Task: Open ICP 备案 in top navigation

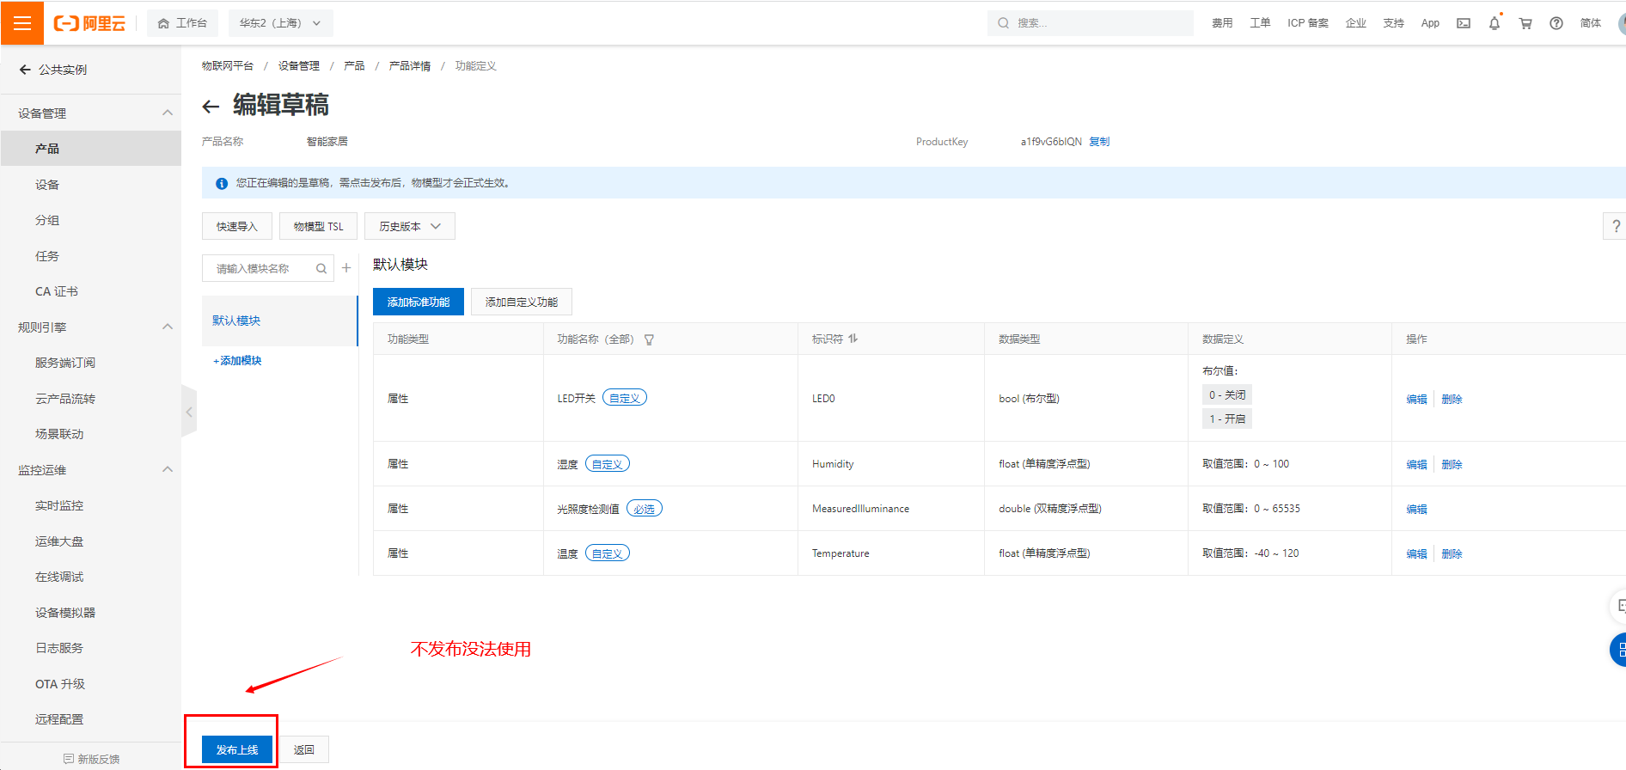Action: [x=1307, y=23]
